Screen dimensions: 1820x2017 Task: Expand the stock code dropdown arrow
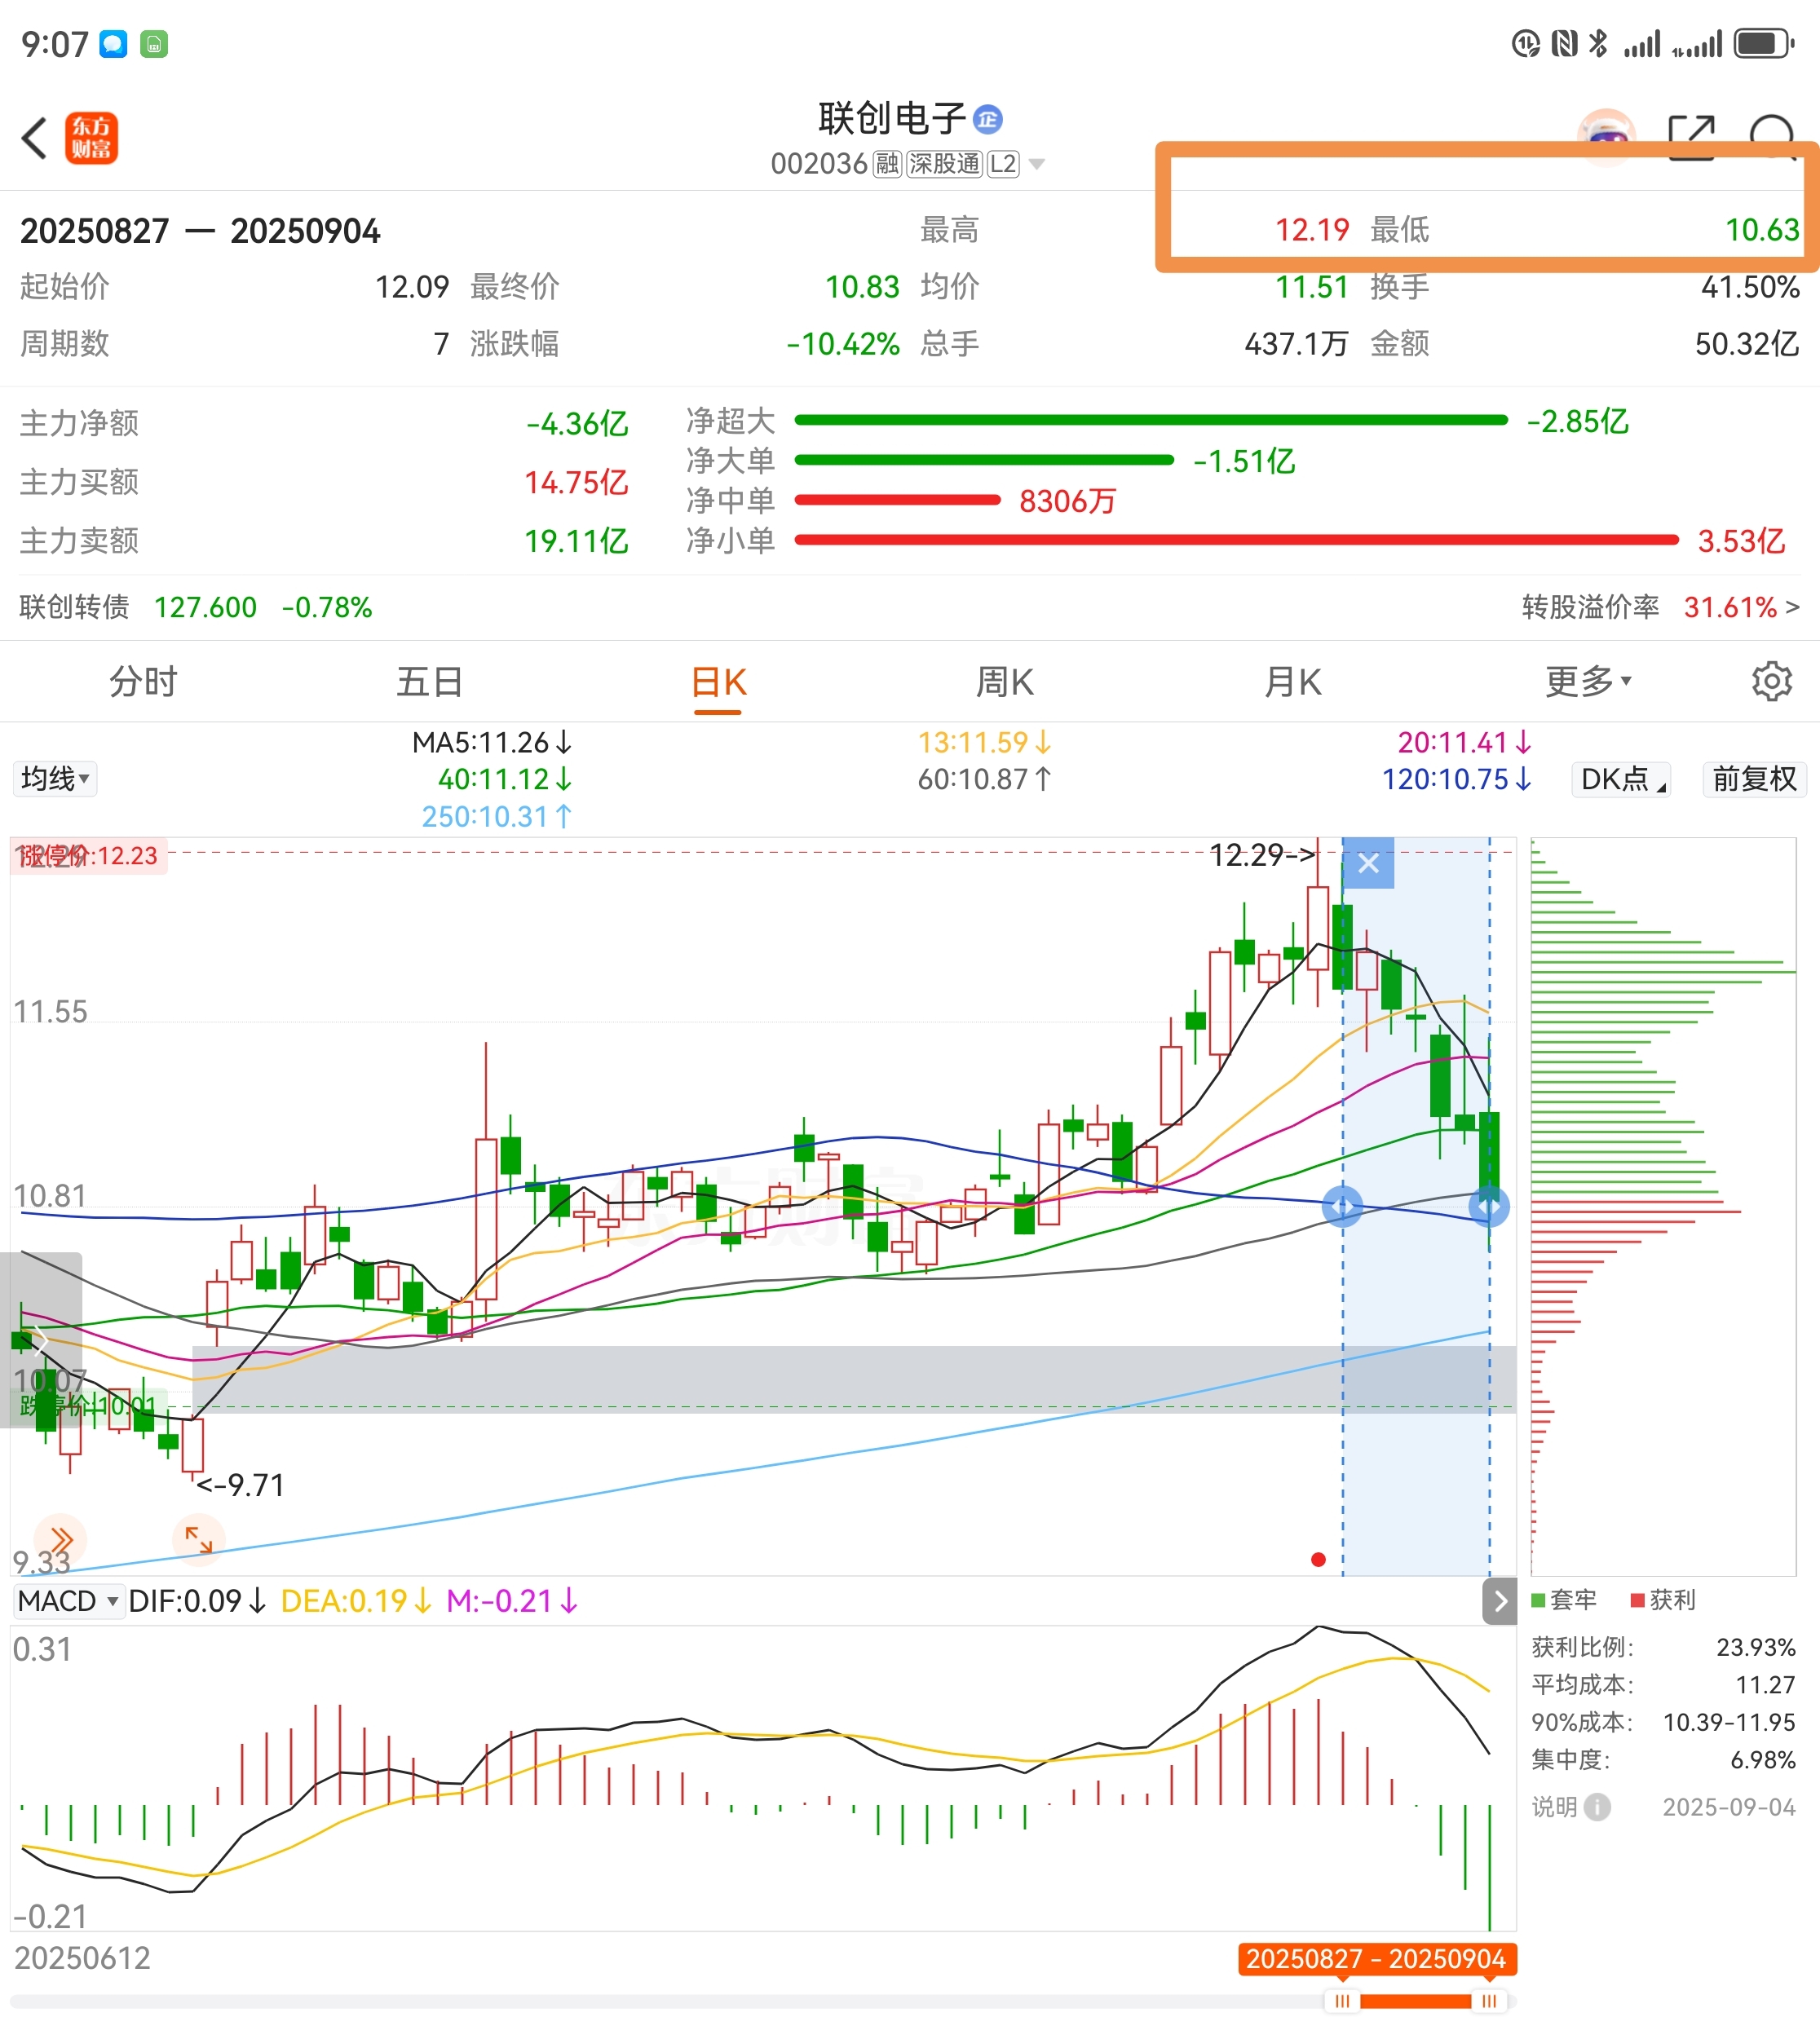pyautogui.click(x=1037, y=164)
